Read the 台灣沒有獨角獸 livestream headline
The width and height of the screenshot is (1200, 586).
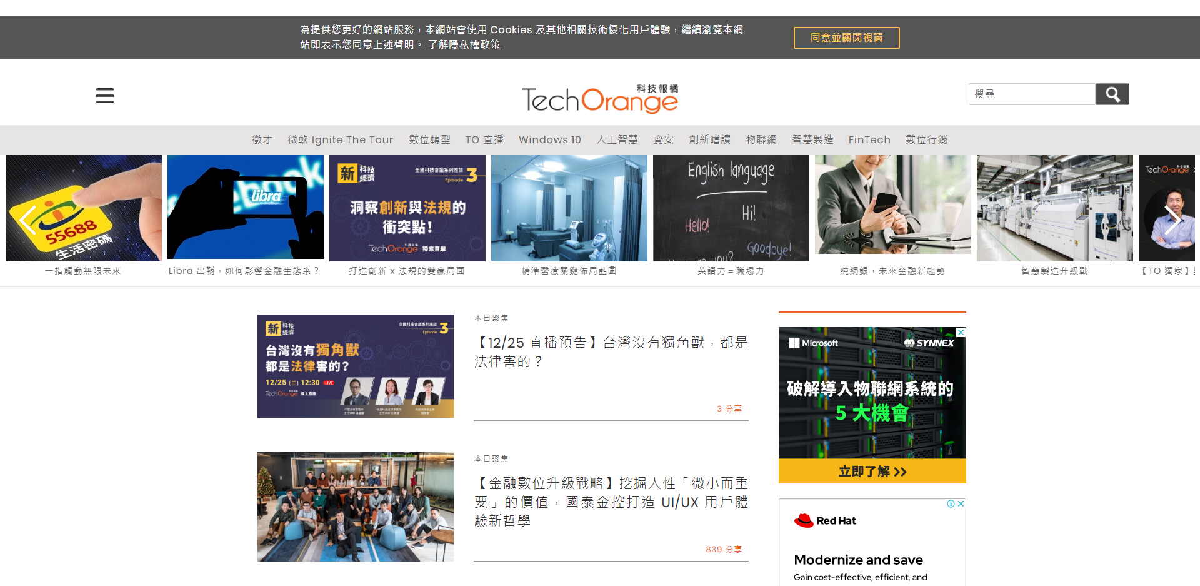[x=611, y=351]
